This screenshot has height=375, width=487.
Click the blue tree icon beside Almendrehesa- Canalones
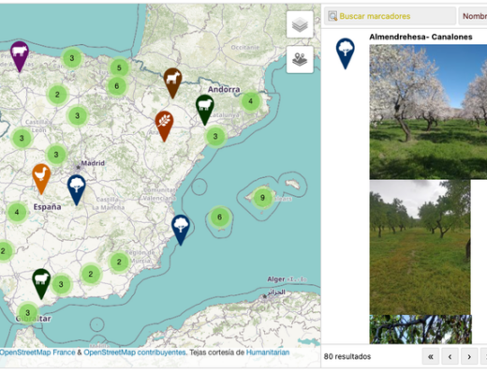tap(345, 53)
